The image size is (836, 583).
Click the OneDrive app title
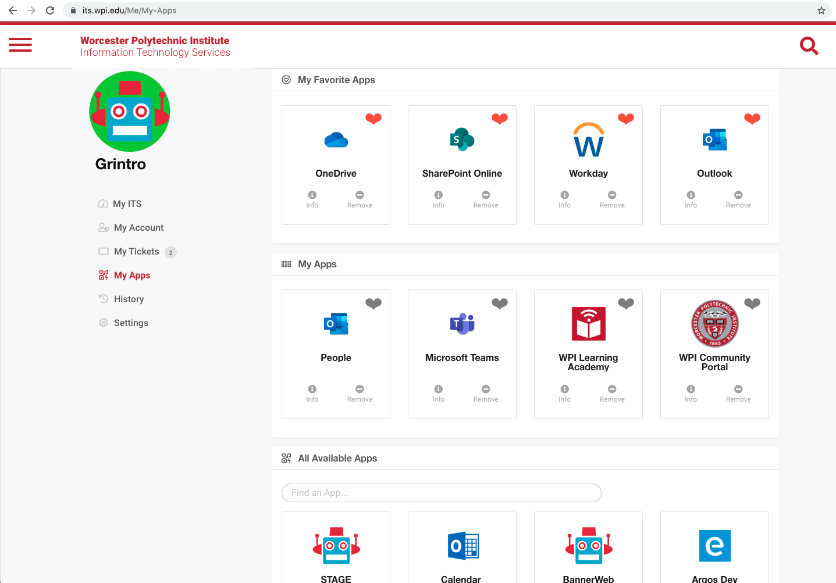(336, 173)
